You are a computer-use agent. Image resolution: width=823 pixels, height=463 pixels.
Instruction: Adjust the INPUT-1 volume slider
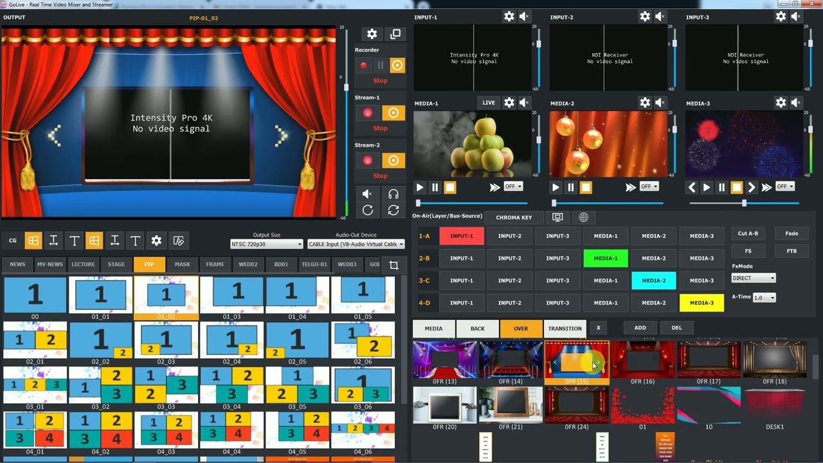539,58
